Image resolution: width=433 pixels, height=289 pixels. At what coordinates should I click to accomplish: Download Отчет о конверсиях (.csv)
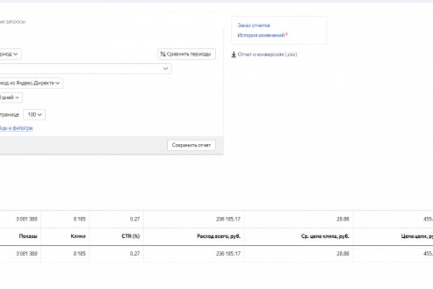pyautogui.click(x=267, y=55)
